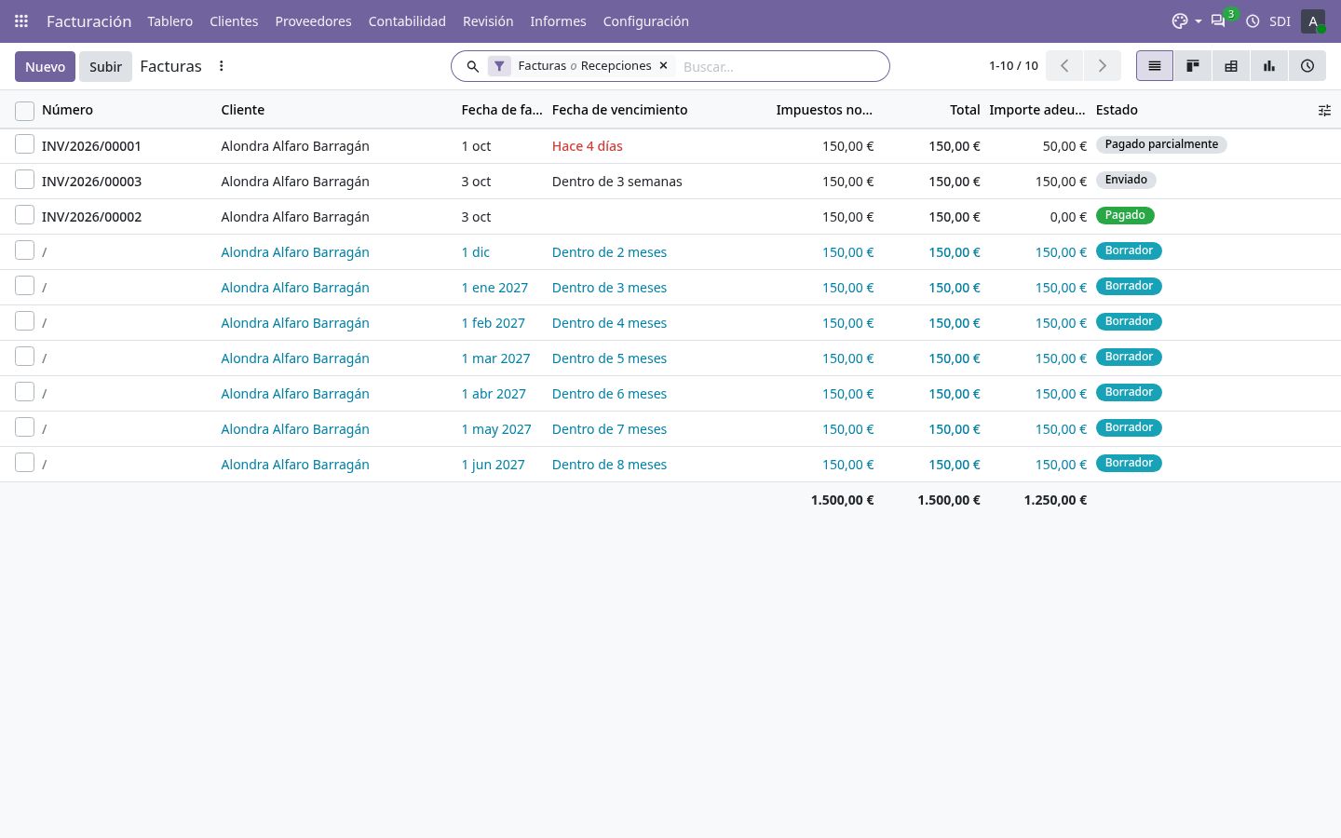Open optional columns settings icon
Image resolution: width=1341 pixels, height=838 pixels.
1324,110
